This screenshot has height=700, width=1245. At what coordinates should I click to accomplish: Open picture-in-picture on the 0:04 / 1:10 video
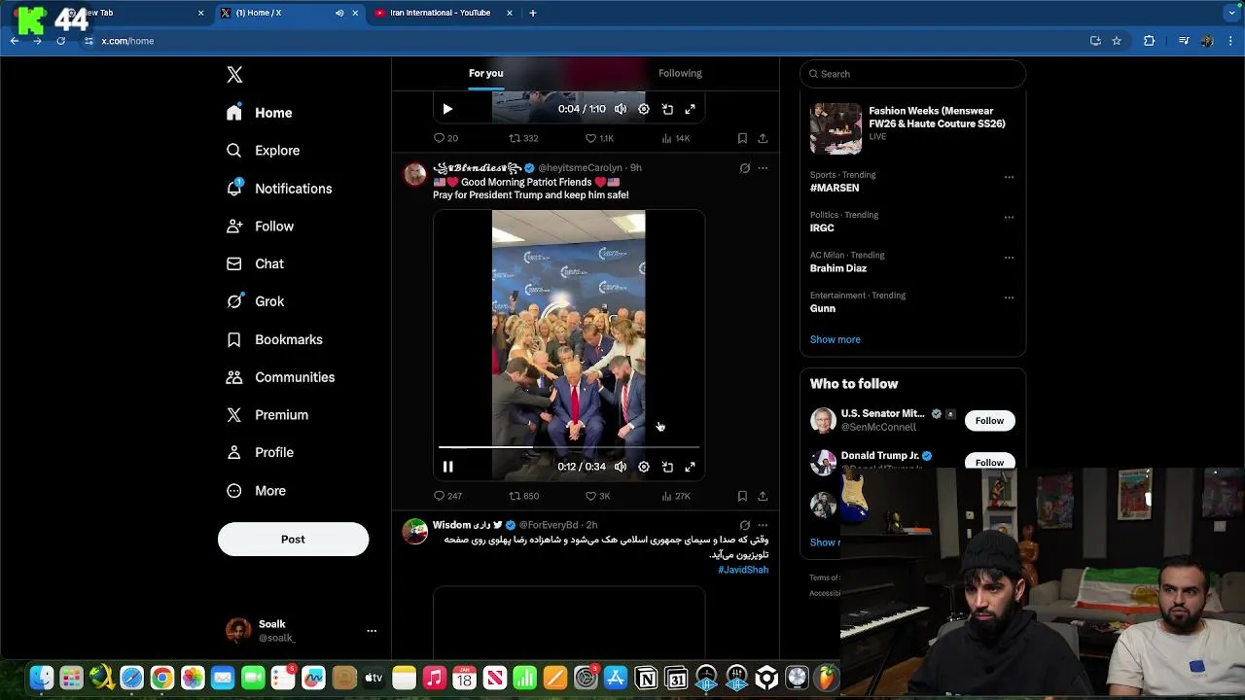(x=667, y=109)
